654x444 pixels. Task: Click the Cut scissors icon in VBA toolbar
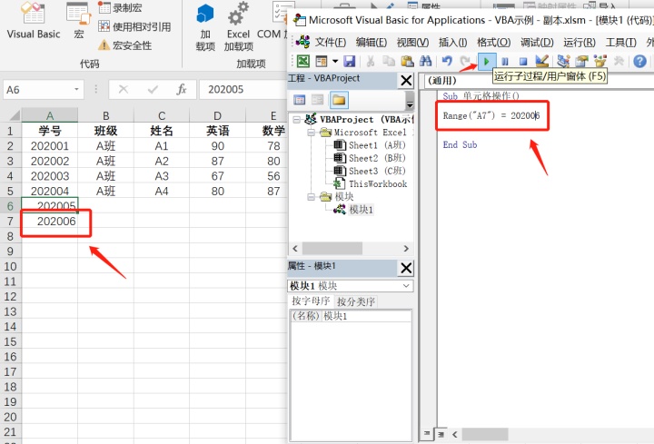[x=370, y=62]
